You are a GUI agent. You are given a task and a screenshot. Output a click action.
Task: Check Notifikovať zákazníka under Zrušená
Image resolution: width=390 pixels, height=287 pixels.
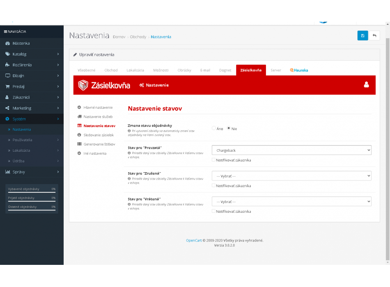click(x=213, y=185)
